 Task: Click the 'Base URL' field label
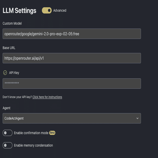point(9,48)
